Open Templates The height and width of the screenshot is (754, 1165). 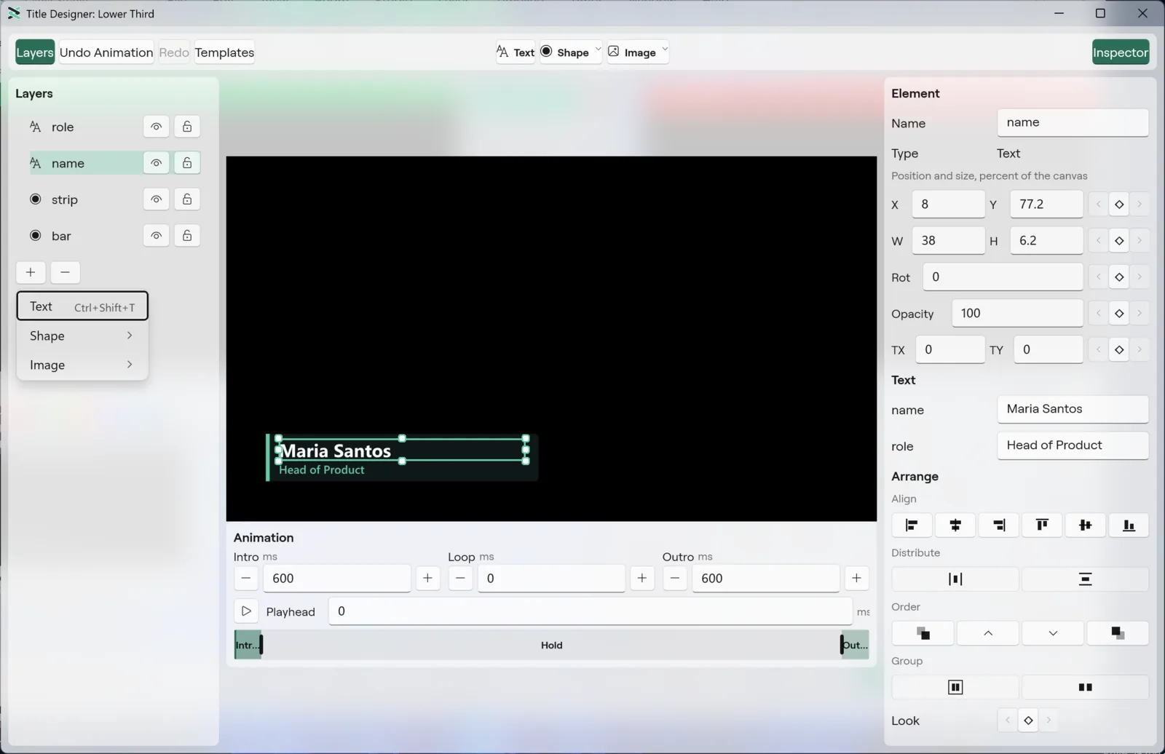224,52
